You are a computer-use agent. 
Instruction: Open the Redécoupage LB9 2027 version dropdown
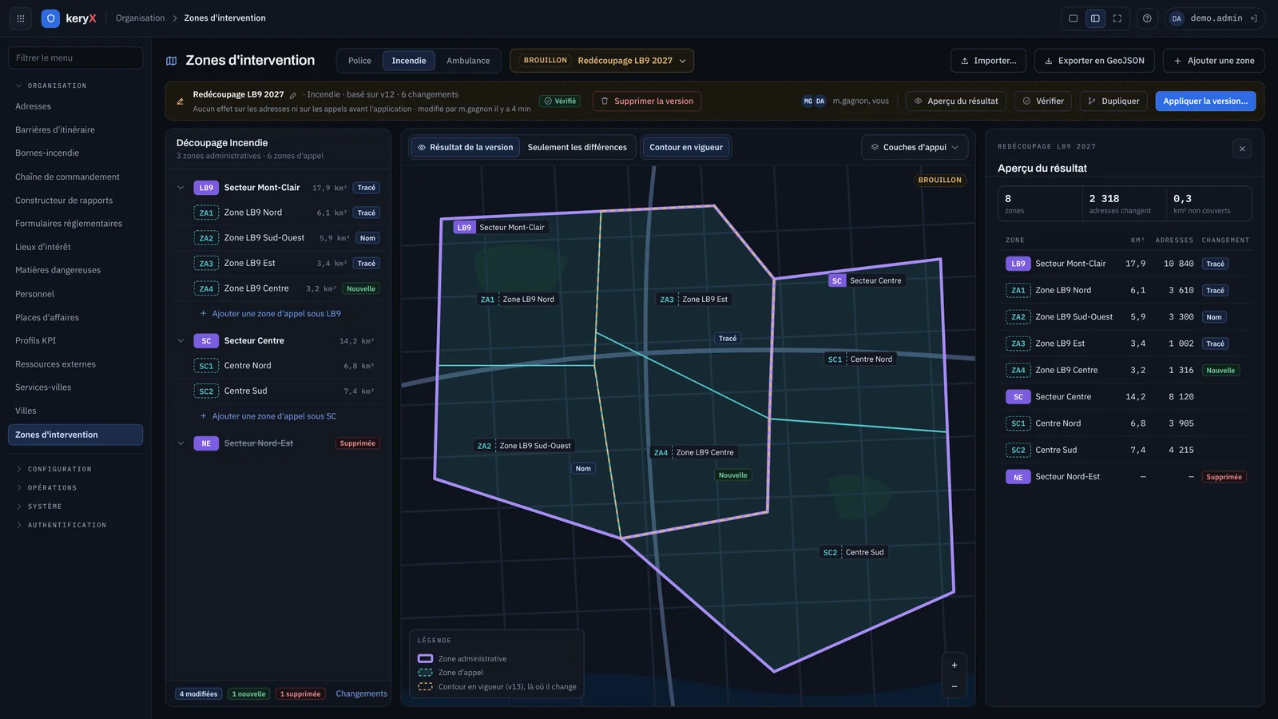(x=602, y=61)
